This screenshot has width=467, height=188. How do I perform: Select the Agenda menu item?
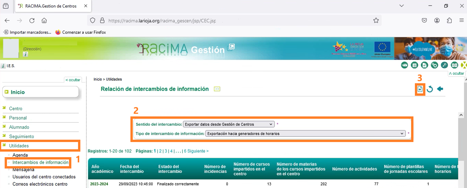coord(20,155)
